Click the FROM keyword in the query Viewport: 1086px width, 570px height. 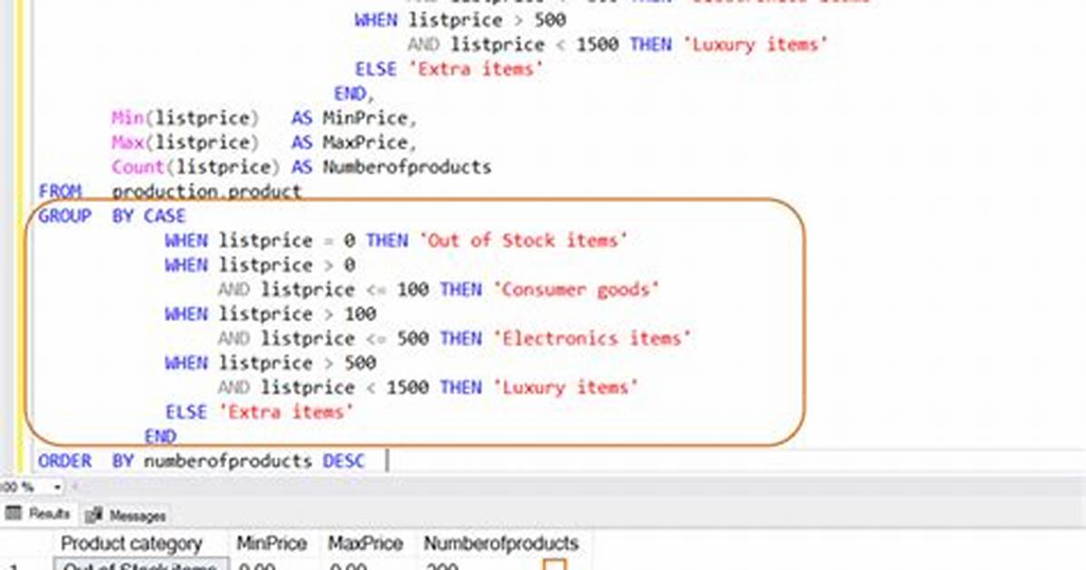point(60,192)
